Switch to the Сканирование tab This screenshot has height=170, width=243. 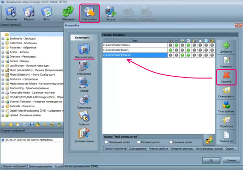(138, 148)
